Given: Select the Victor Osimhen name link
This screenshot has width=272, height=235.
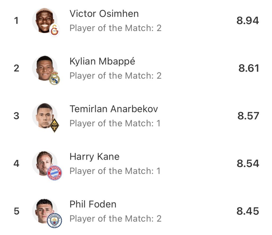Looking at the screenshot, I should 104,14.
